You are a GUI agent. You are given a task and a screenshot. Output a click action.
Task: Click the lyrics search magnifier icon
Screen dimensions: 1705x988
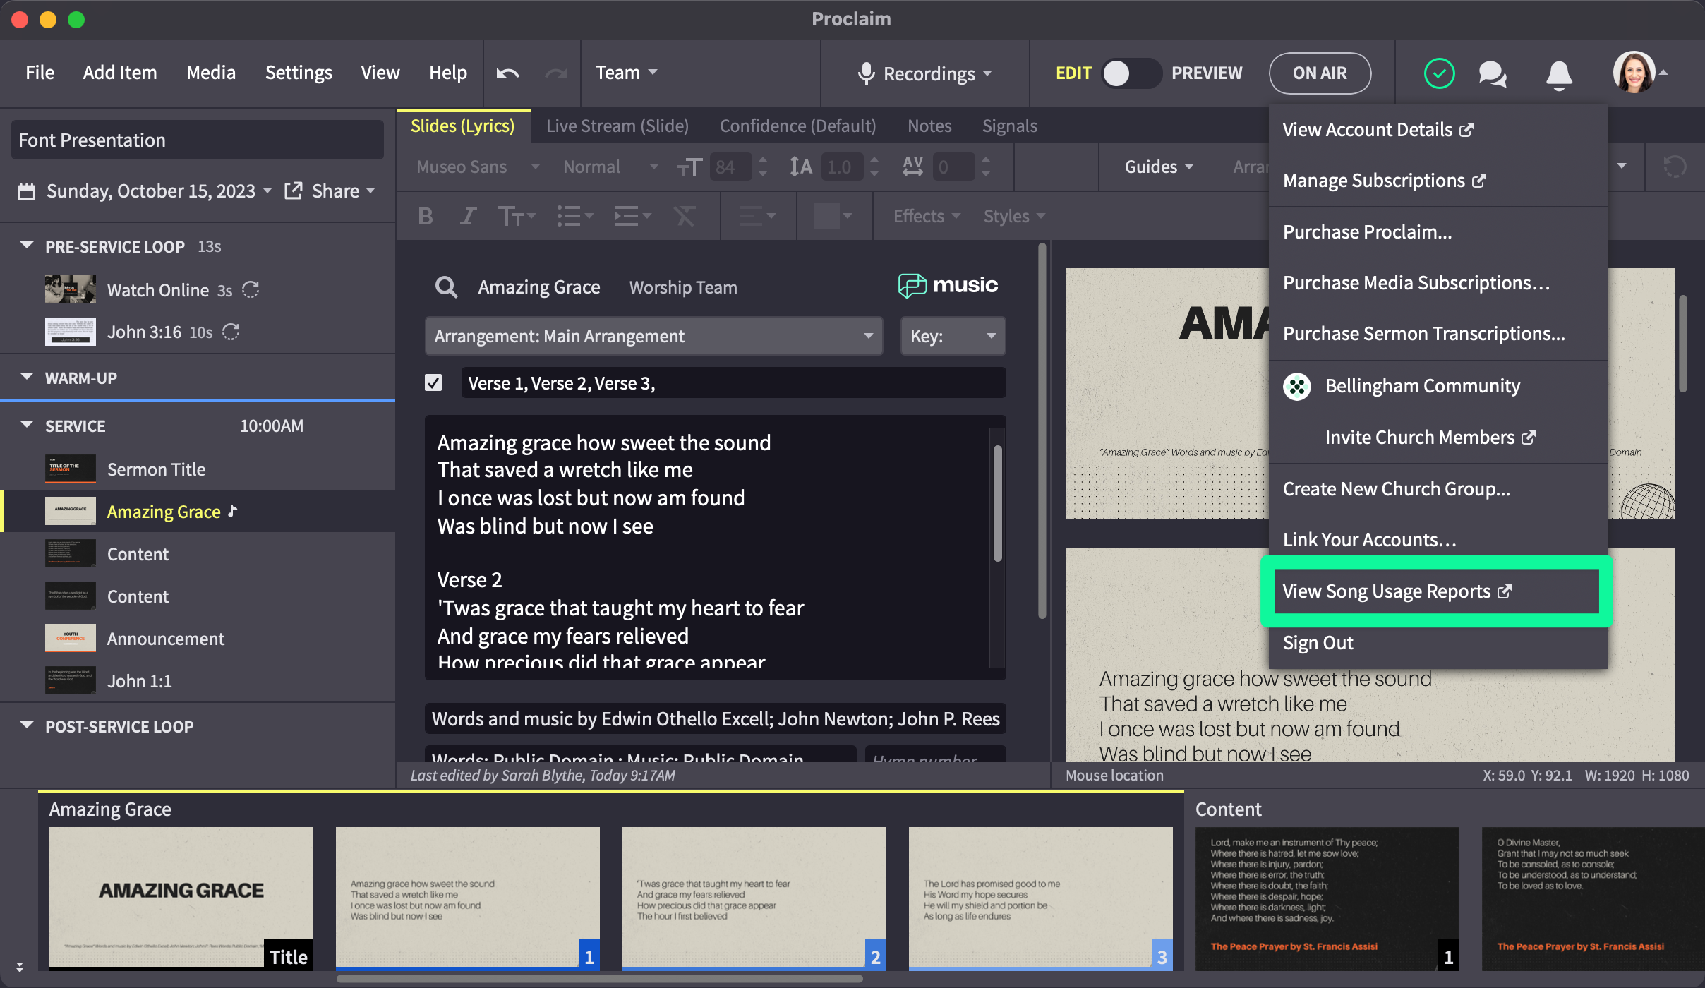click(x=446, y=287)
